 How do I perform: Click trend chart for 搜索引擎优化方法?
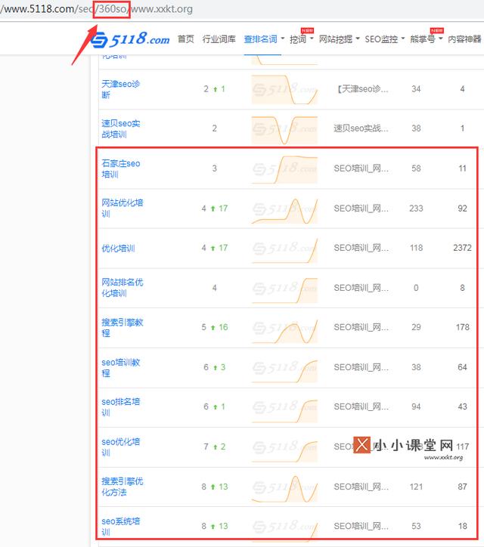[x=284, y=488]
